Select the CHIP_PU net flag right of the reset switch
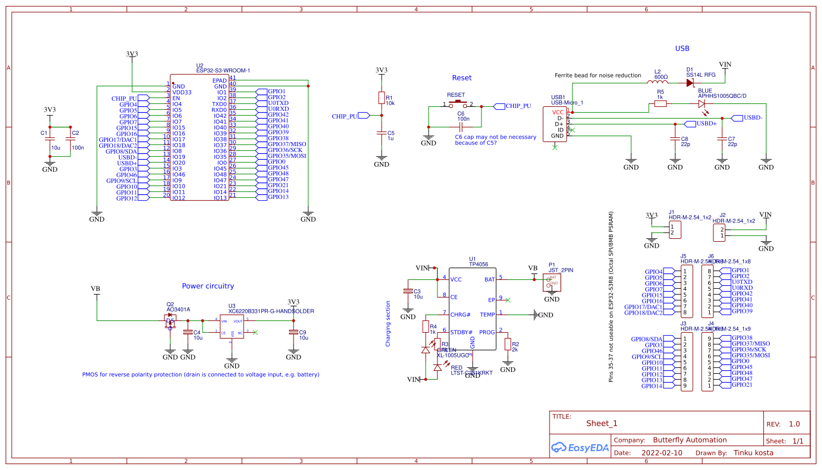 pos(513,106)
